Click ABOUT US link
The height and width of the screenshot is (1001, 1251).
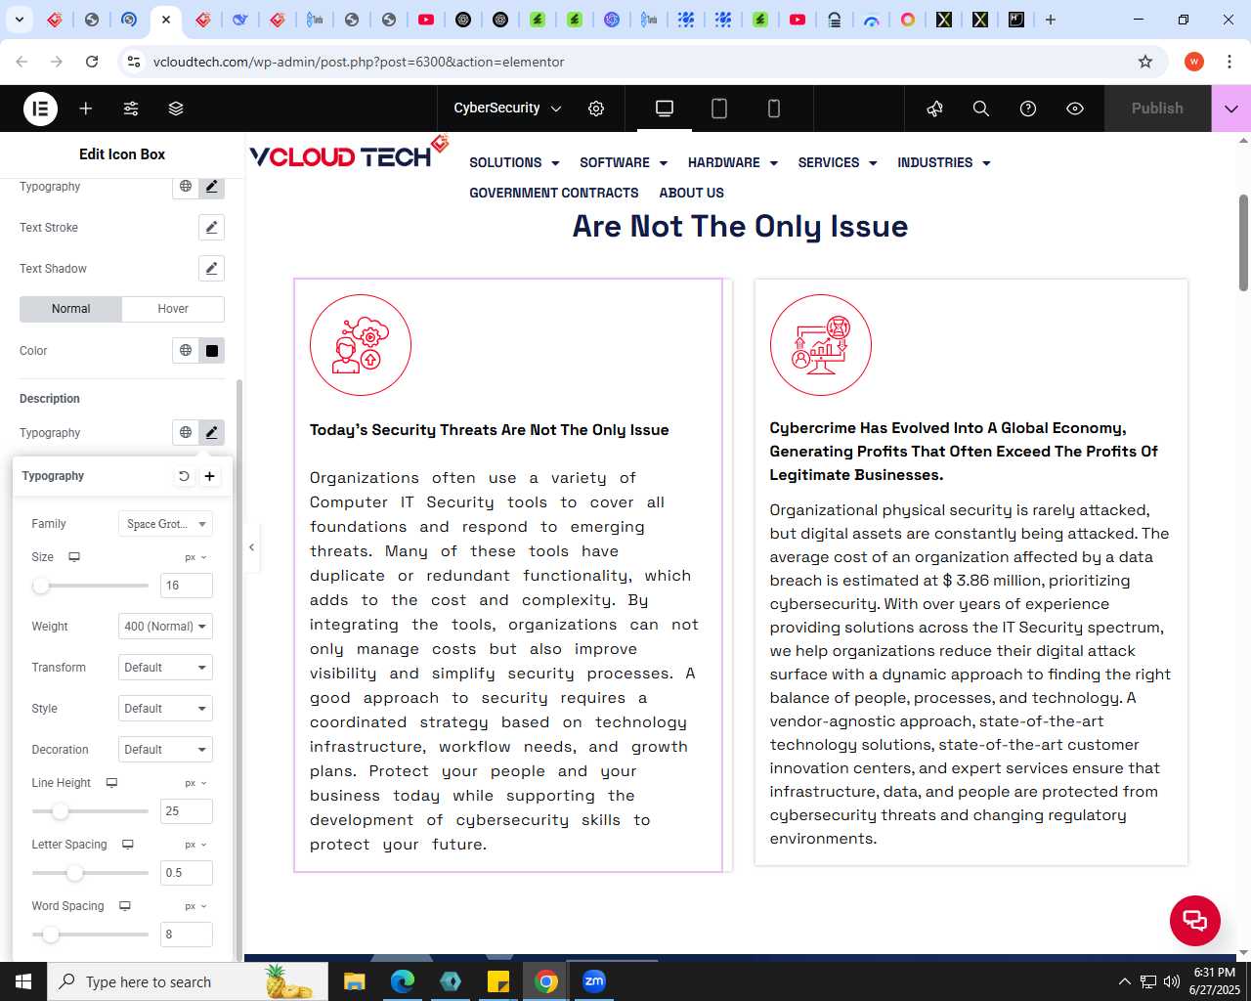(692, 194)
